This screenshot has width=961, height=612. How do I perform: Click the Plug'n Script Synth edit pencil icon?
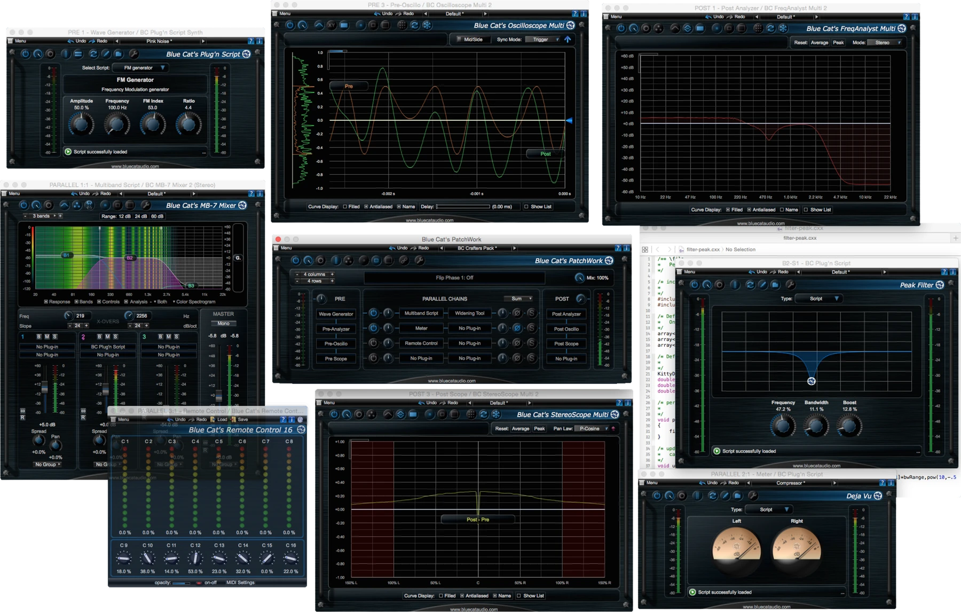click(106, 54)
